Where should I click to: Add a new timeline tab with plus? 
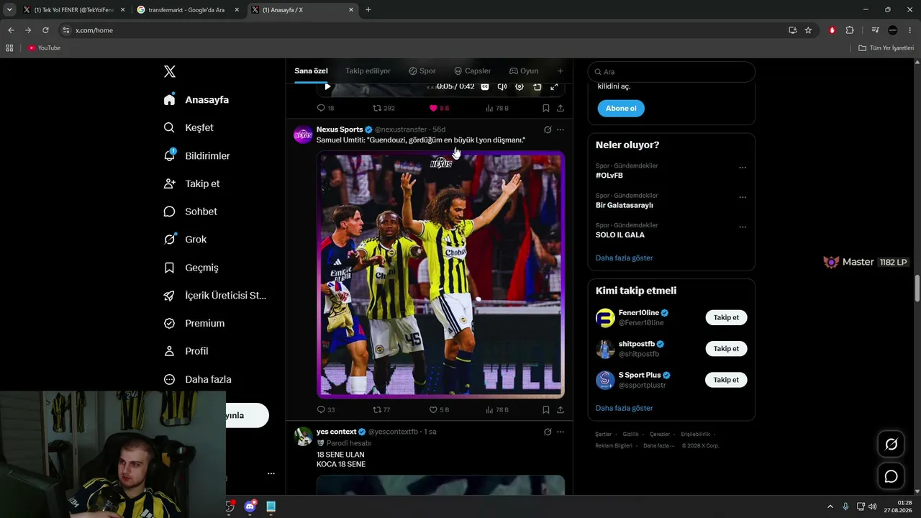tap(561, 71)
